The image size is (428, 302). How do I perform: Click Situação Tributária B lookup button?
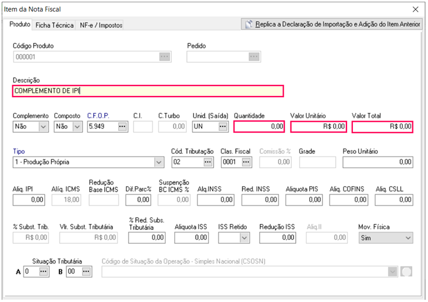pyautogui.click(x=86, y=272)
